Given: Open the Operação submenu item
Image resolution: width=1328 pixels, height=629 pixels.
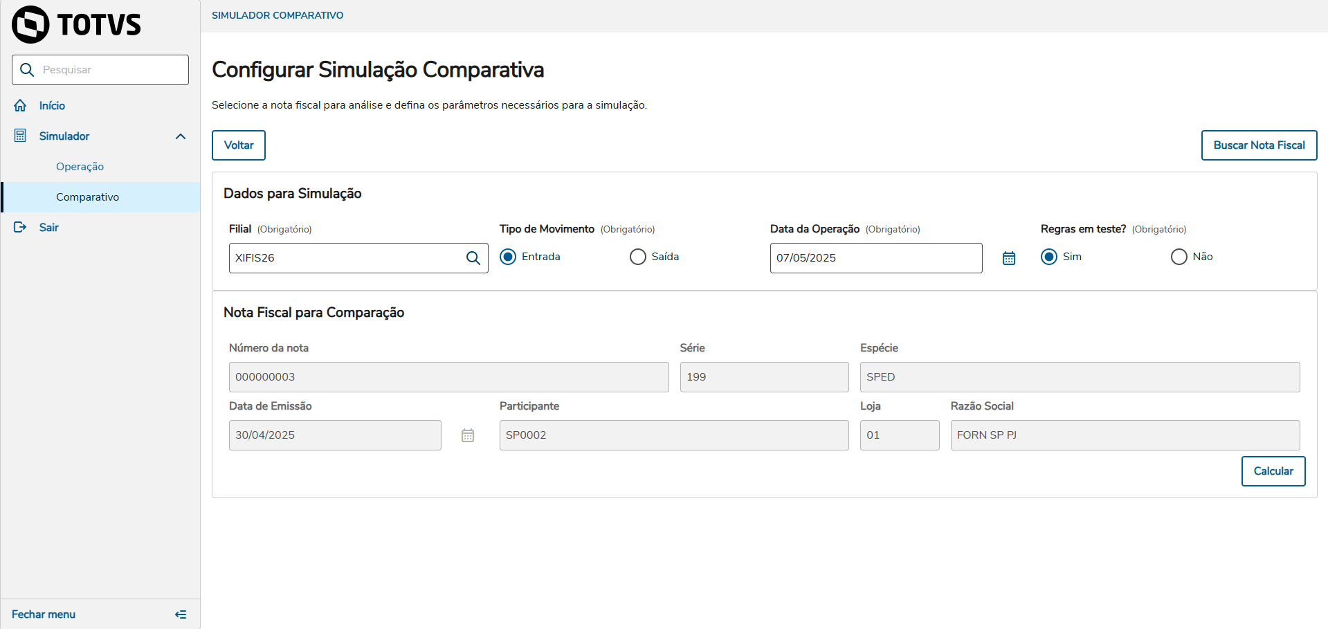Looking at the screenshot, I should (80, 167).
